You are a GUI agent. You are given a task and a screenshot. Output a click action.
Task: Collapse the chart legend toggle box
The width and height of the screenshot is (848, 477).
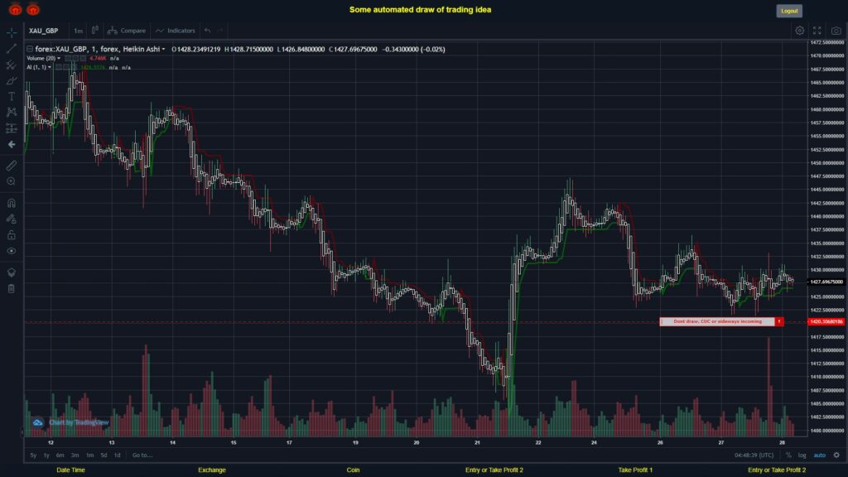(x=30, y=49)
